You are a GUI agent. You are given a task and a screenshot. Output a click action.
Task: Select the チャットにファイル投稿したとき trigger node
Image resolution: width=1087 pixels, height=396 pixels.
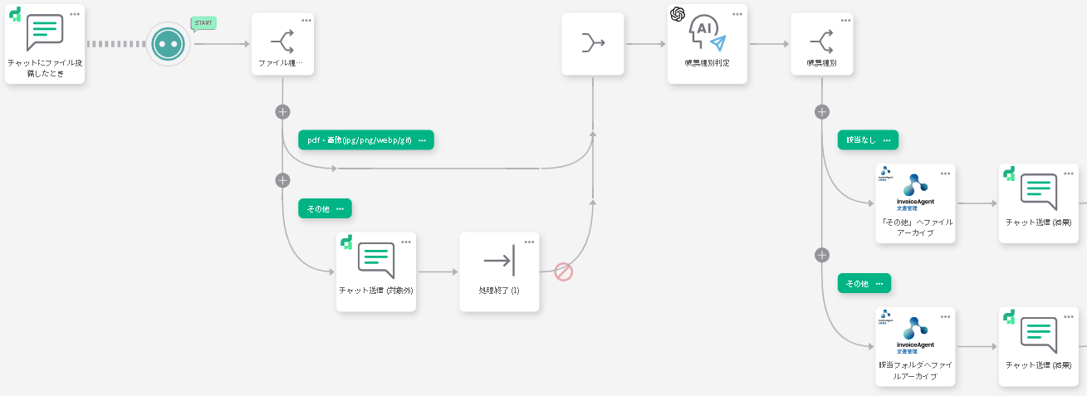(x=45, y=43)
